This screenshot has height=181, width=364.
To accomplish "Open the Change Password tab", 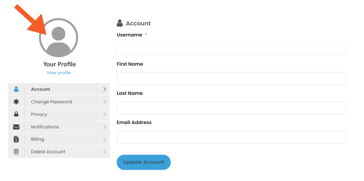I will click(x=59, y=102).
